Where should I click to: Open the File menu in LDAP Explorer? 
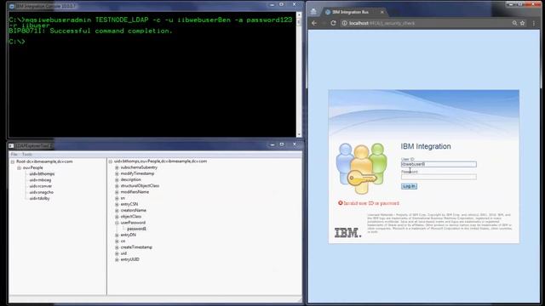(x=14, y=154)
